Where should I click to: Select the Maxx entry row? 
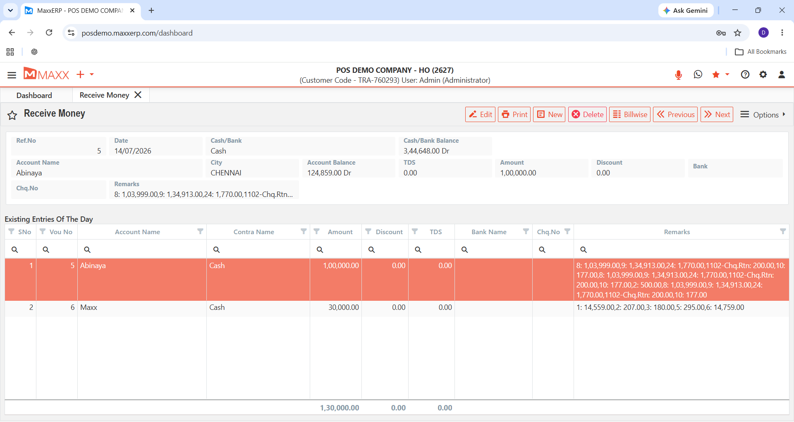(x=397, y=307)
